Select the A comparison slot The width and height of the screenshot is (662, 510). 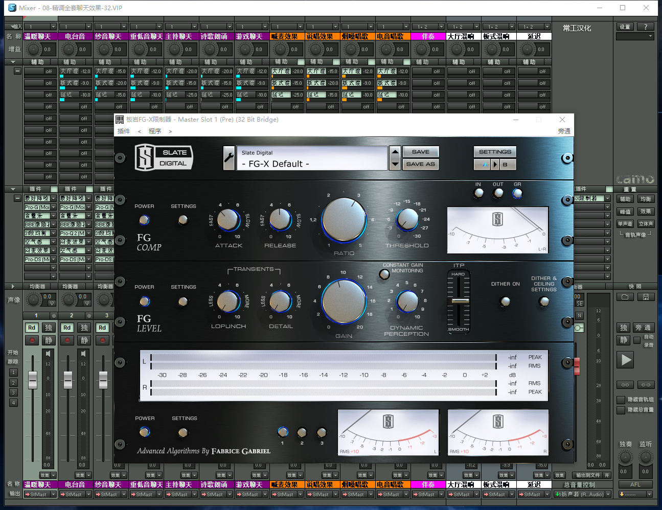pos(482,165)
